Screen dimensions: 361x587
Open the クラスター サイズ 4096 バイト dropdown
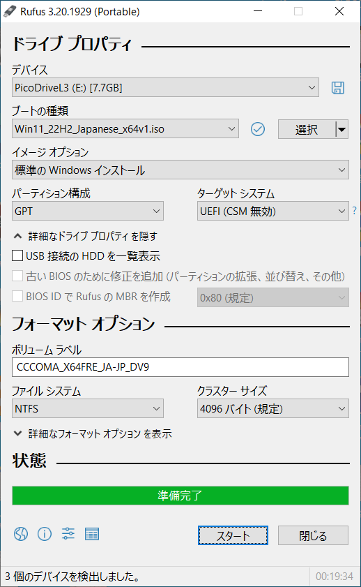[272, 408]
